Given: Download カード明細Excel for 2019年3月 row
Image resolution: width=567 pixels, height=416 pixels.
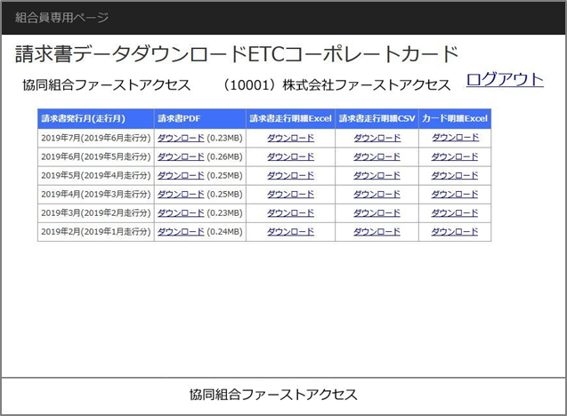Looking at the screenshot, I should click(455, 213).
